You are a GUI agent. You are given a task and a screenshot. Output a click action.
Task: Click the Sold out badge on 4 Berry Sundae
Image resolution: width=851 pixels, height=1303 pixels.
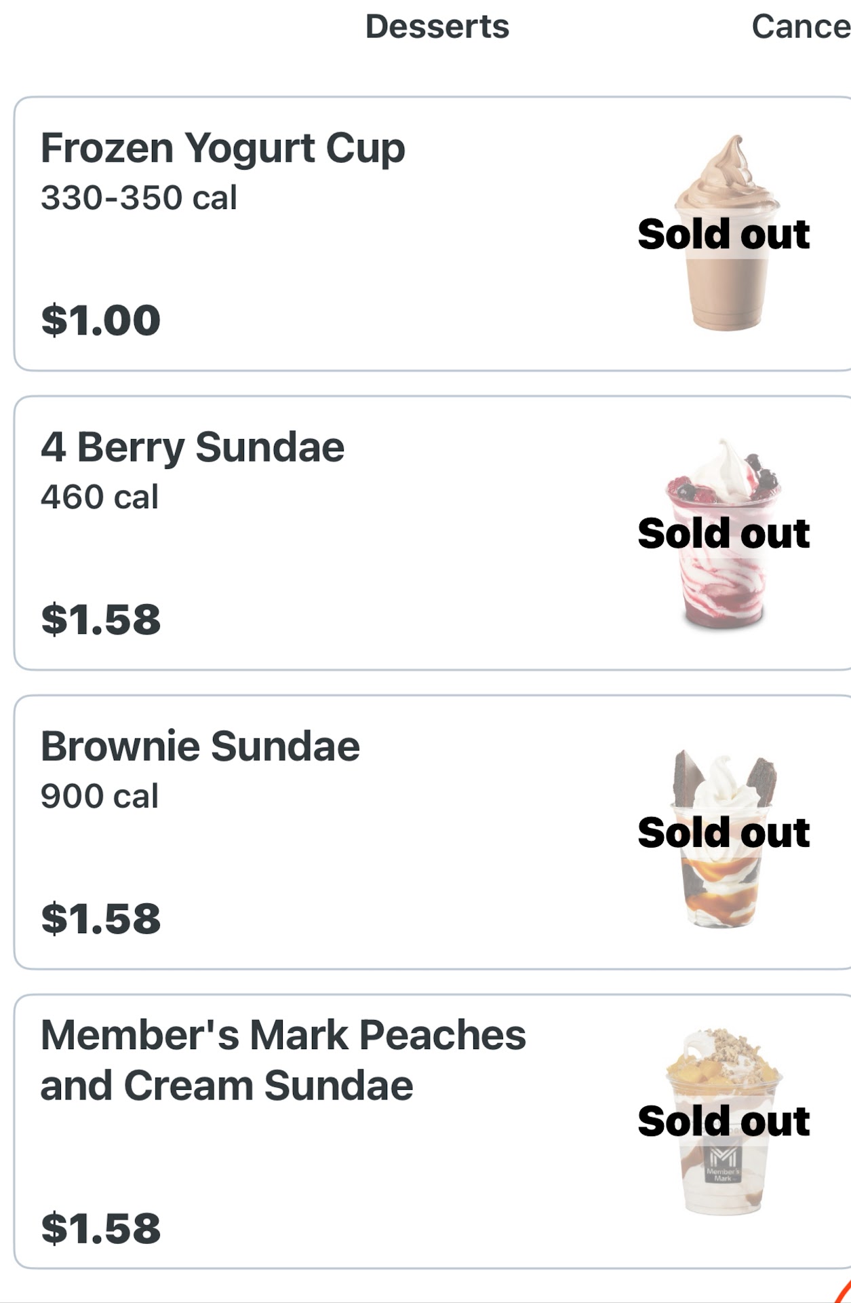pos(724,534)
